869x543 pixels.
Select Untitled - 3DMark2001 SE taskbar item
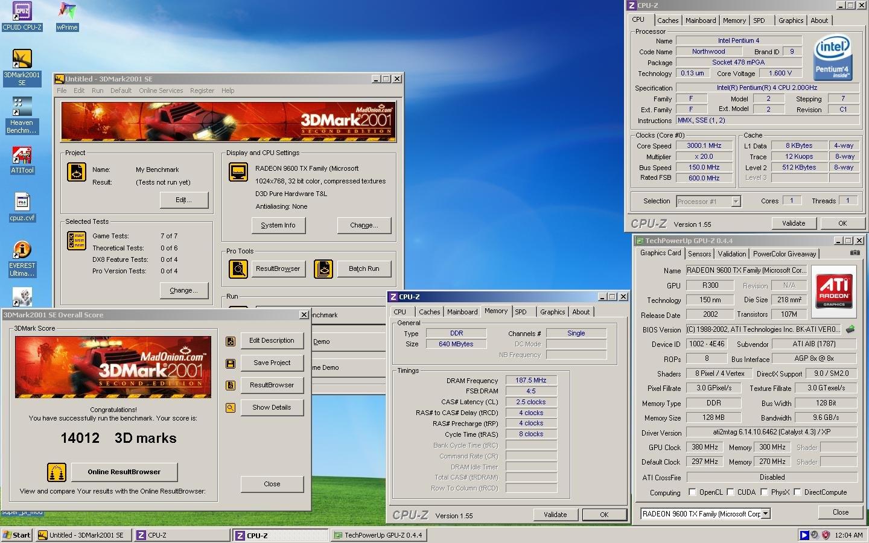(83, 535)
